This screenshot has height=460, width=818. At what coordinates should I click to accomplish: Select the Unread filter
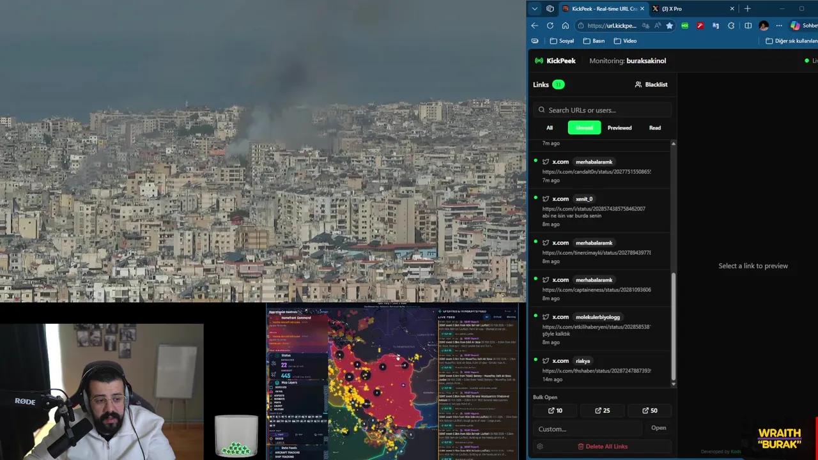click(x=584, y=128)
